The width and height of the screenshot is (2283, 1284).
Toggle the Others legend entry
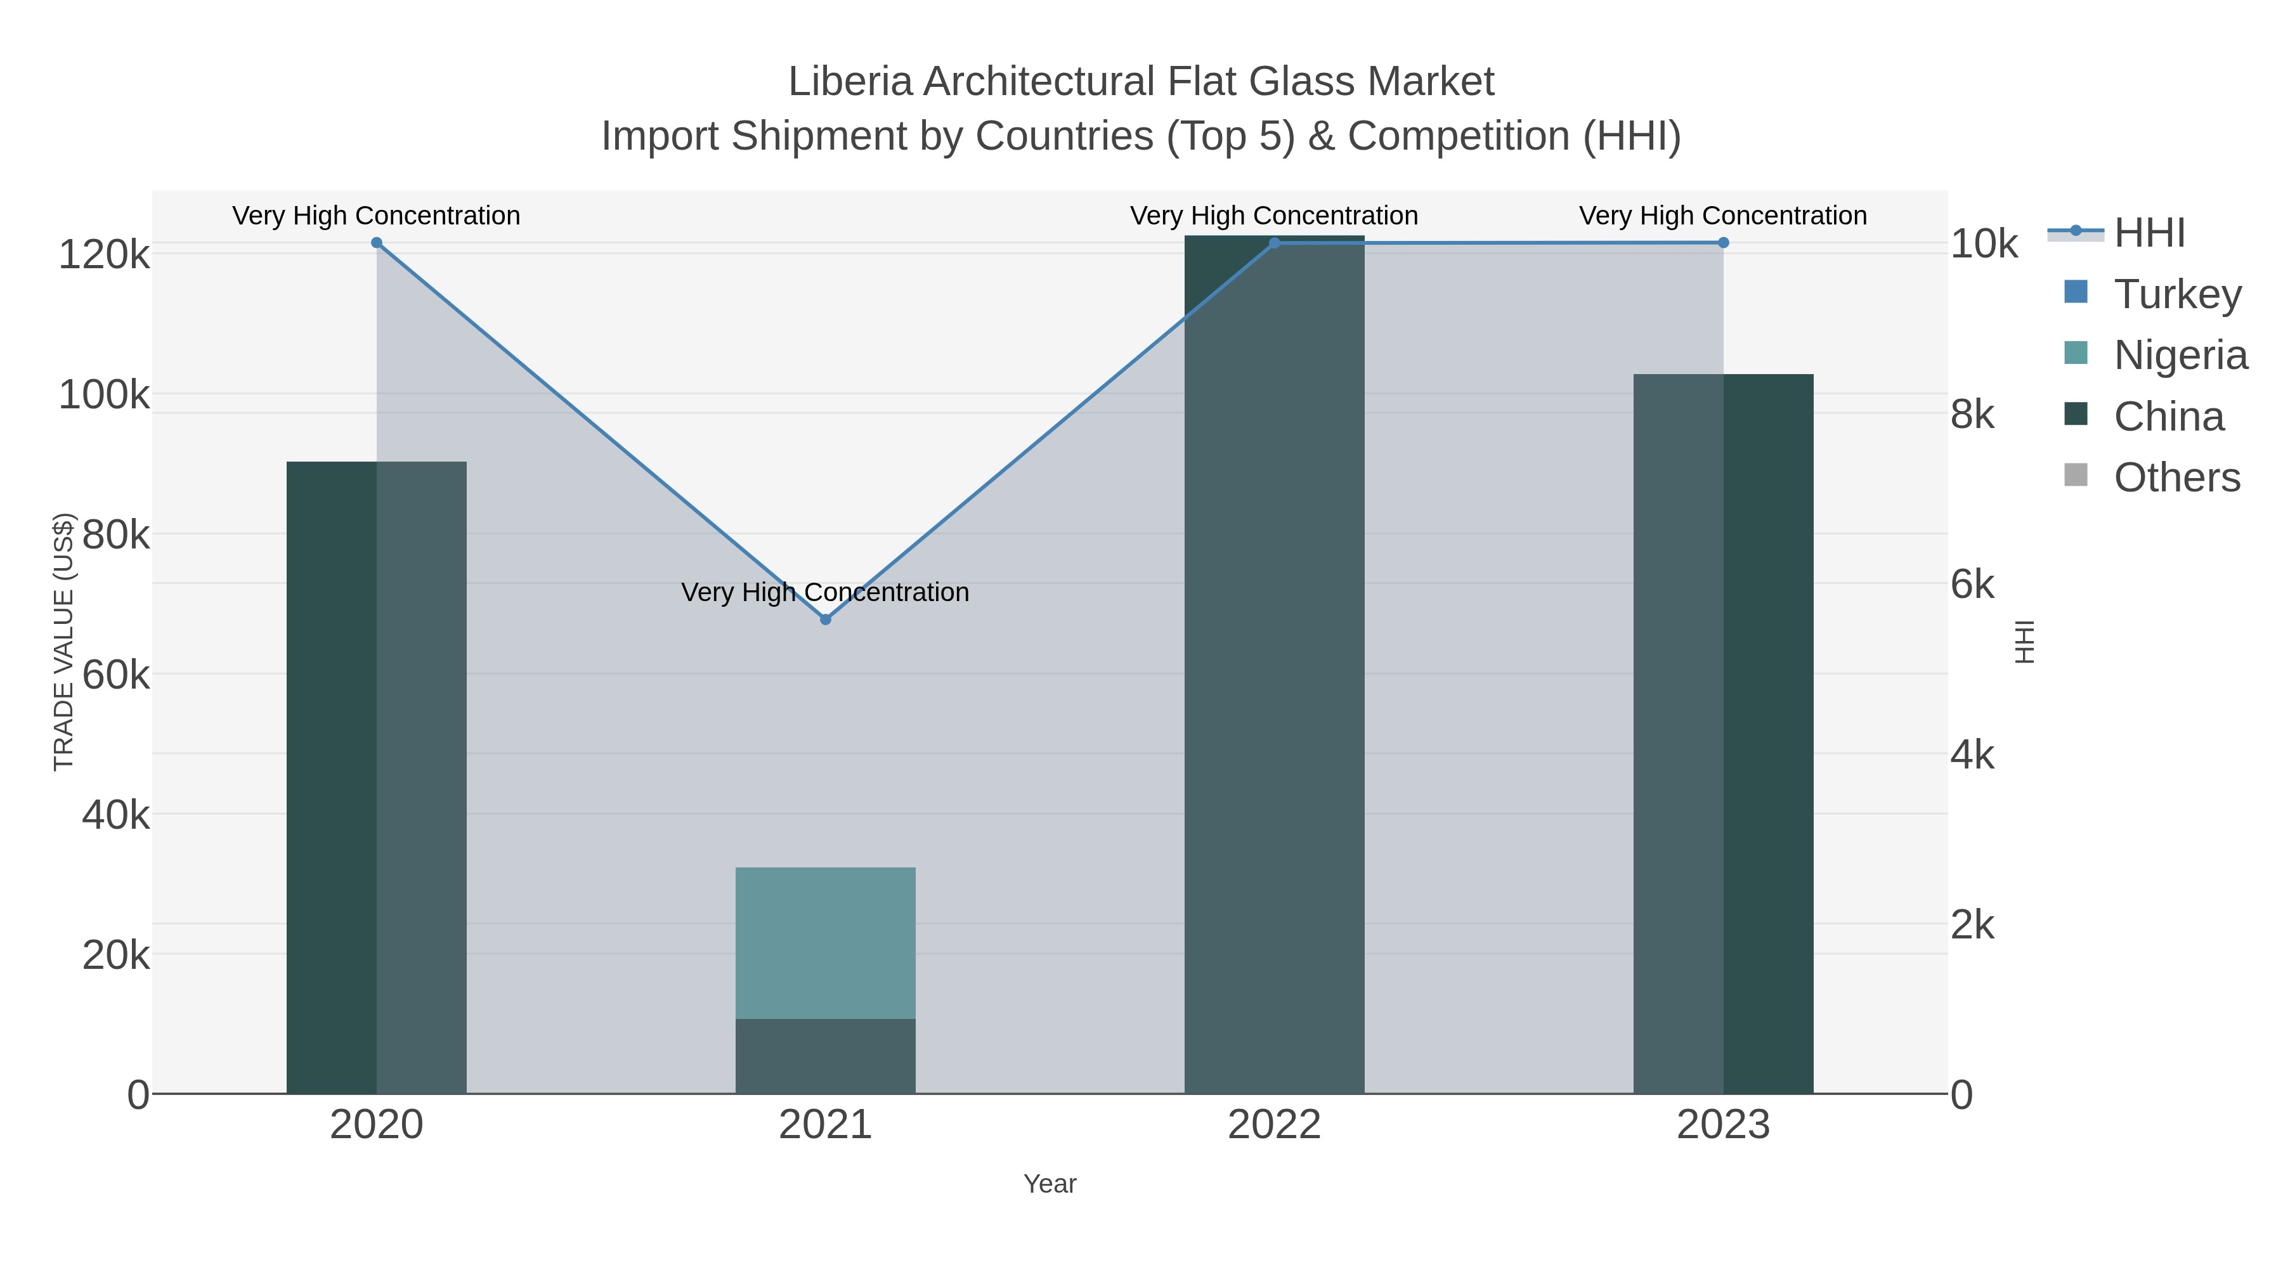click(x=2152, y=477)
